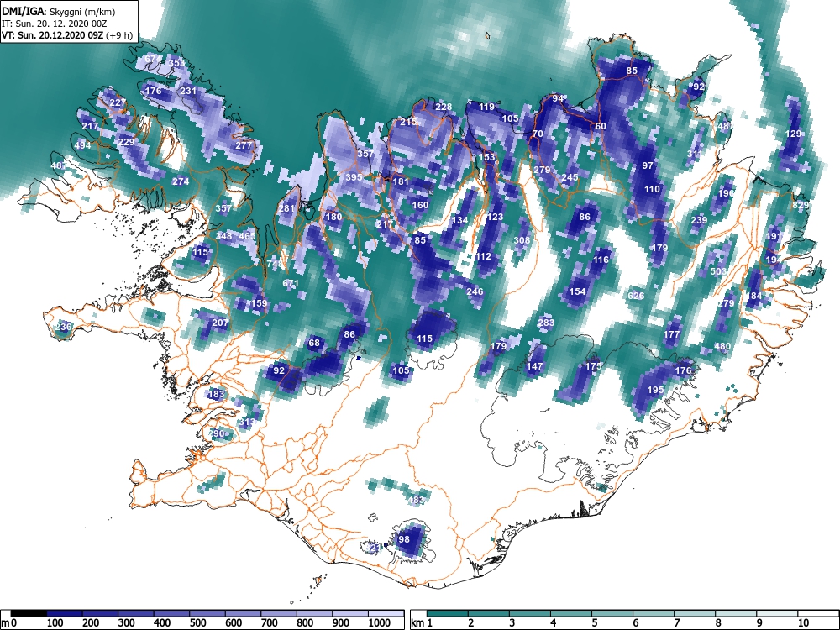Image resolution: width=840 pixels, height=630 pixels.
Task: Click the visibility value 207 on the map
Action: [x=219, y=323]
